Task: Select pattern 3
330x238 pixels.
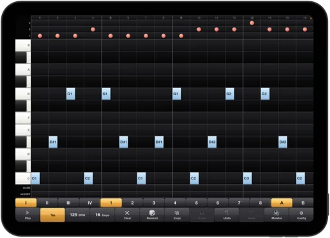Action: [153, 203]
